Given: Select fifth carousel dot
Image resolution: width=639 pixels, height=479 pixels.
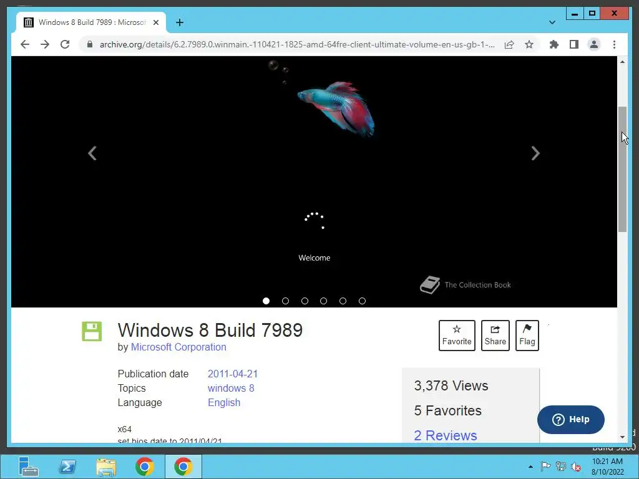Looking at the screenshot, I should [343, 301].
